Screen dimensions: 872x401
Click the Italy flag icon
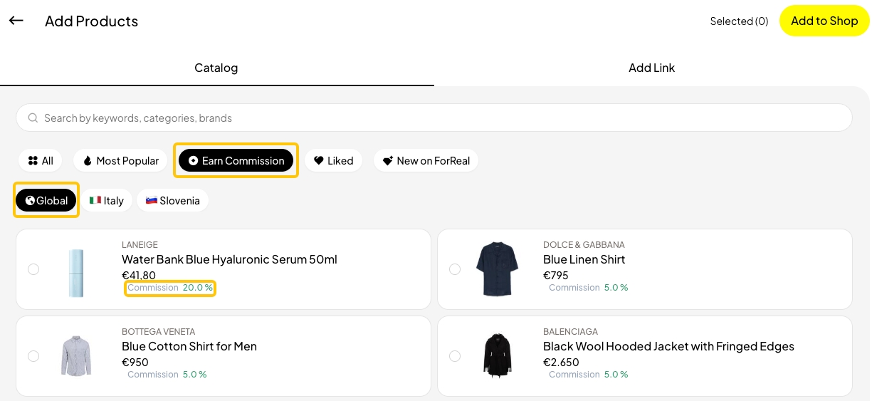coord(95,201)
